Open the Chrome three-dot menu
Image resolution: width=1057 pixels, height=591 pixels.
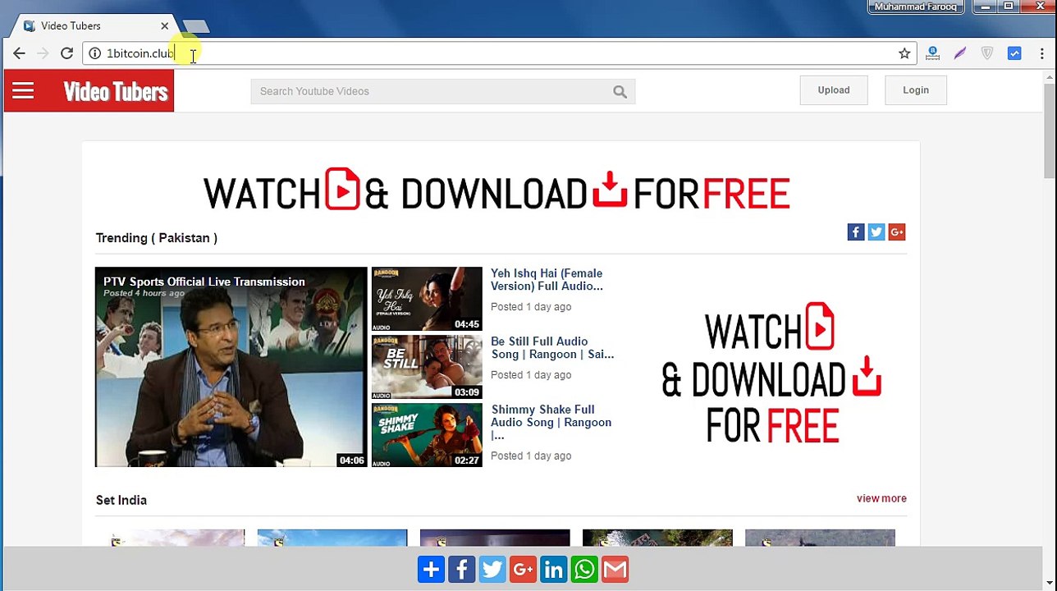pyautogui.click(x=1042, y=53)
